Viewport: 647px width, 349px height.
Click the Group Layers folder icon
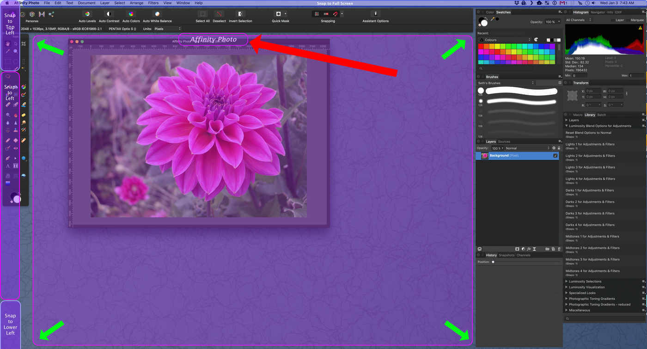tap(547, 249)
